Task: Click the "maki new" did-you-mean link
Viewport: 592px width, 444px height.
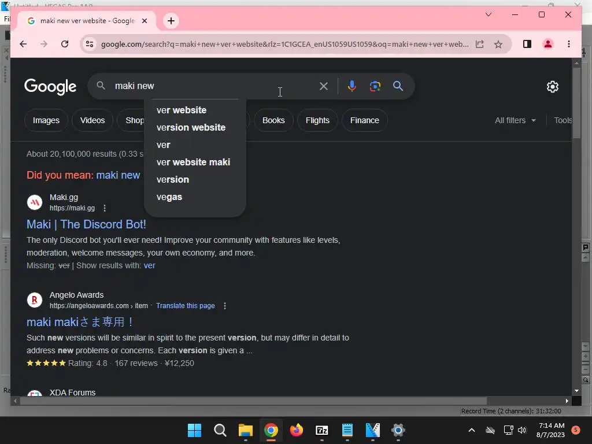Action: coord(118,175)
